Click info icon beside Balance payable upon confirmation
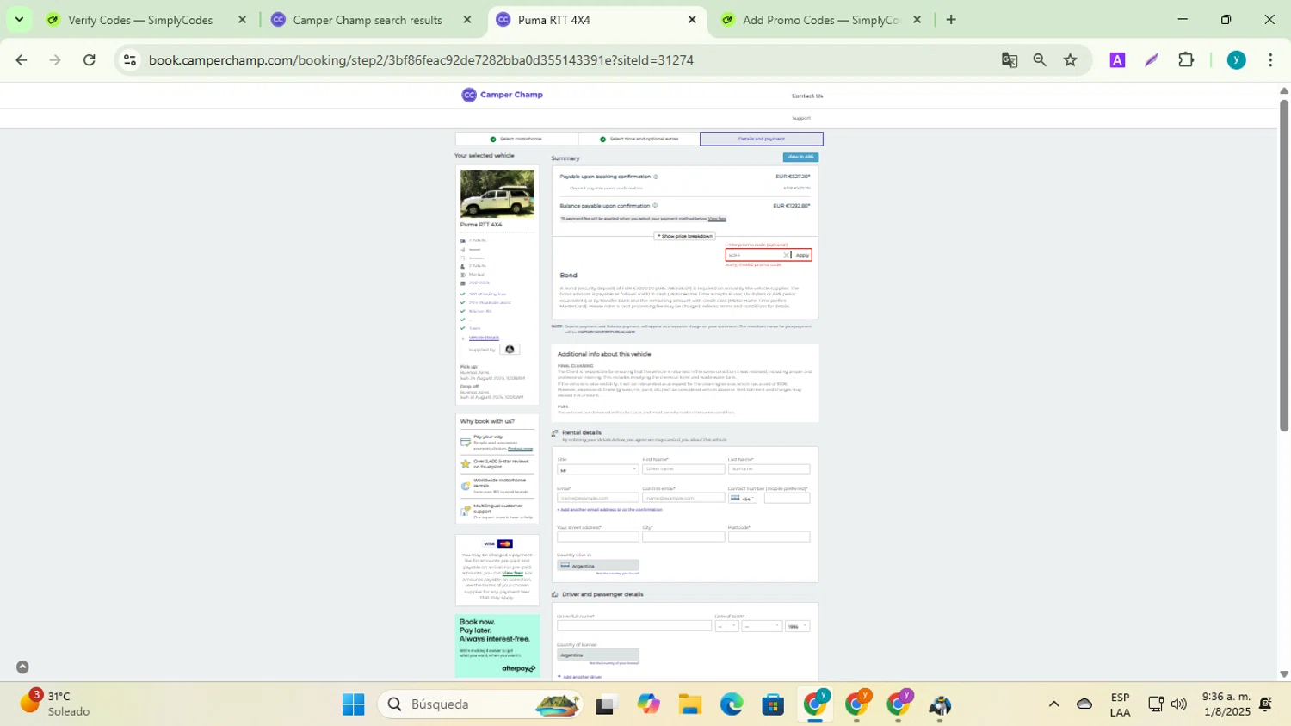Viewport: 1291px width, 726px height. click(x=655, y=206)
